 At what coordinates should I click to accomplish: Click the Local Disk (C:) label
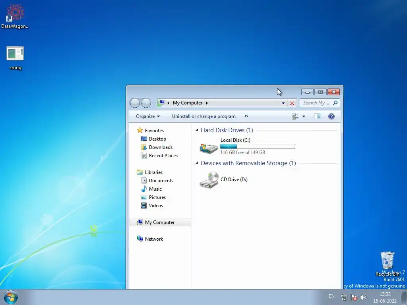click(x=235, y=140)
